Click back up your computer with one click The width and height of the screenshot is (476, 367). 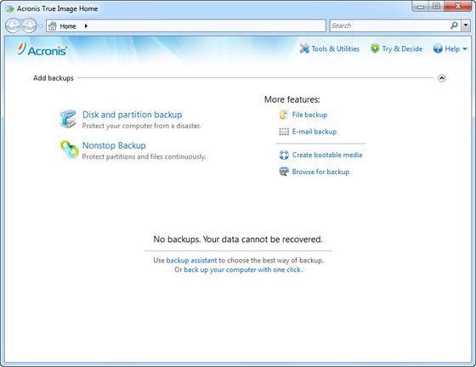point(242,269)
